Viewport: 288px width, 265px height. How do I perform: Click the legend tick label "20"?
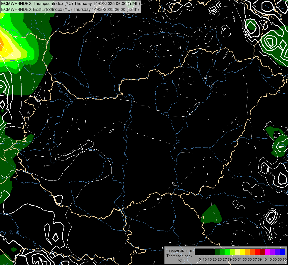(x=215, y=259)
